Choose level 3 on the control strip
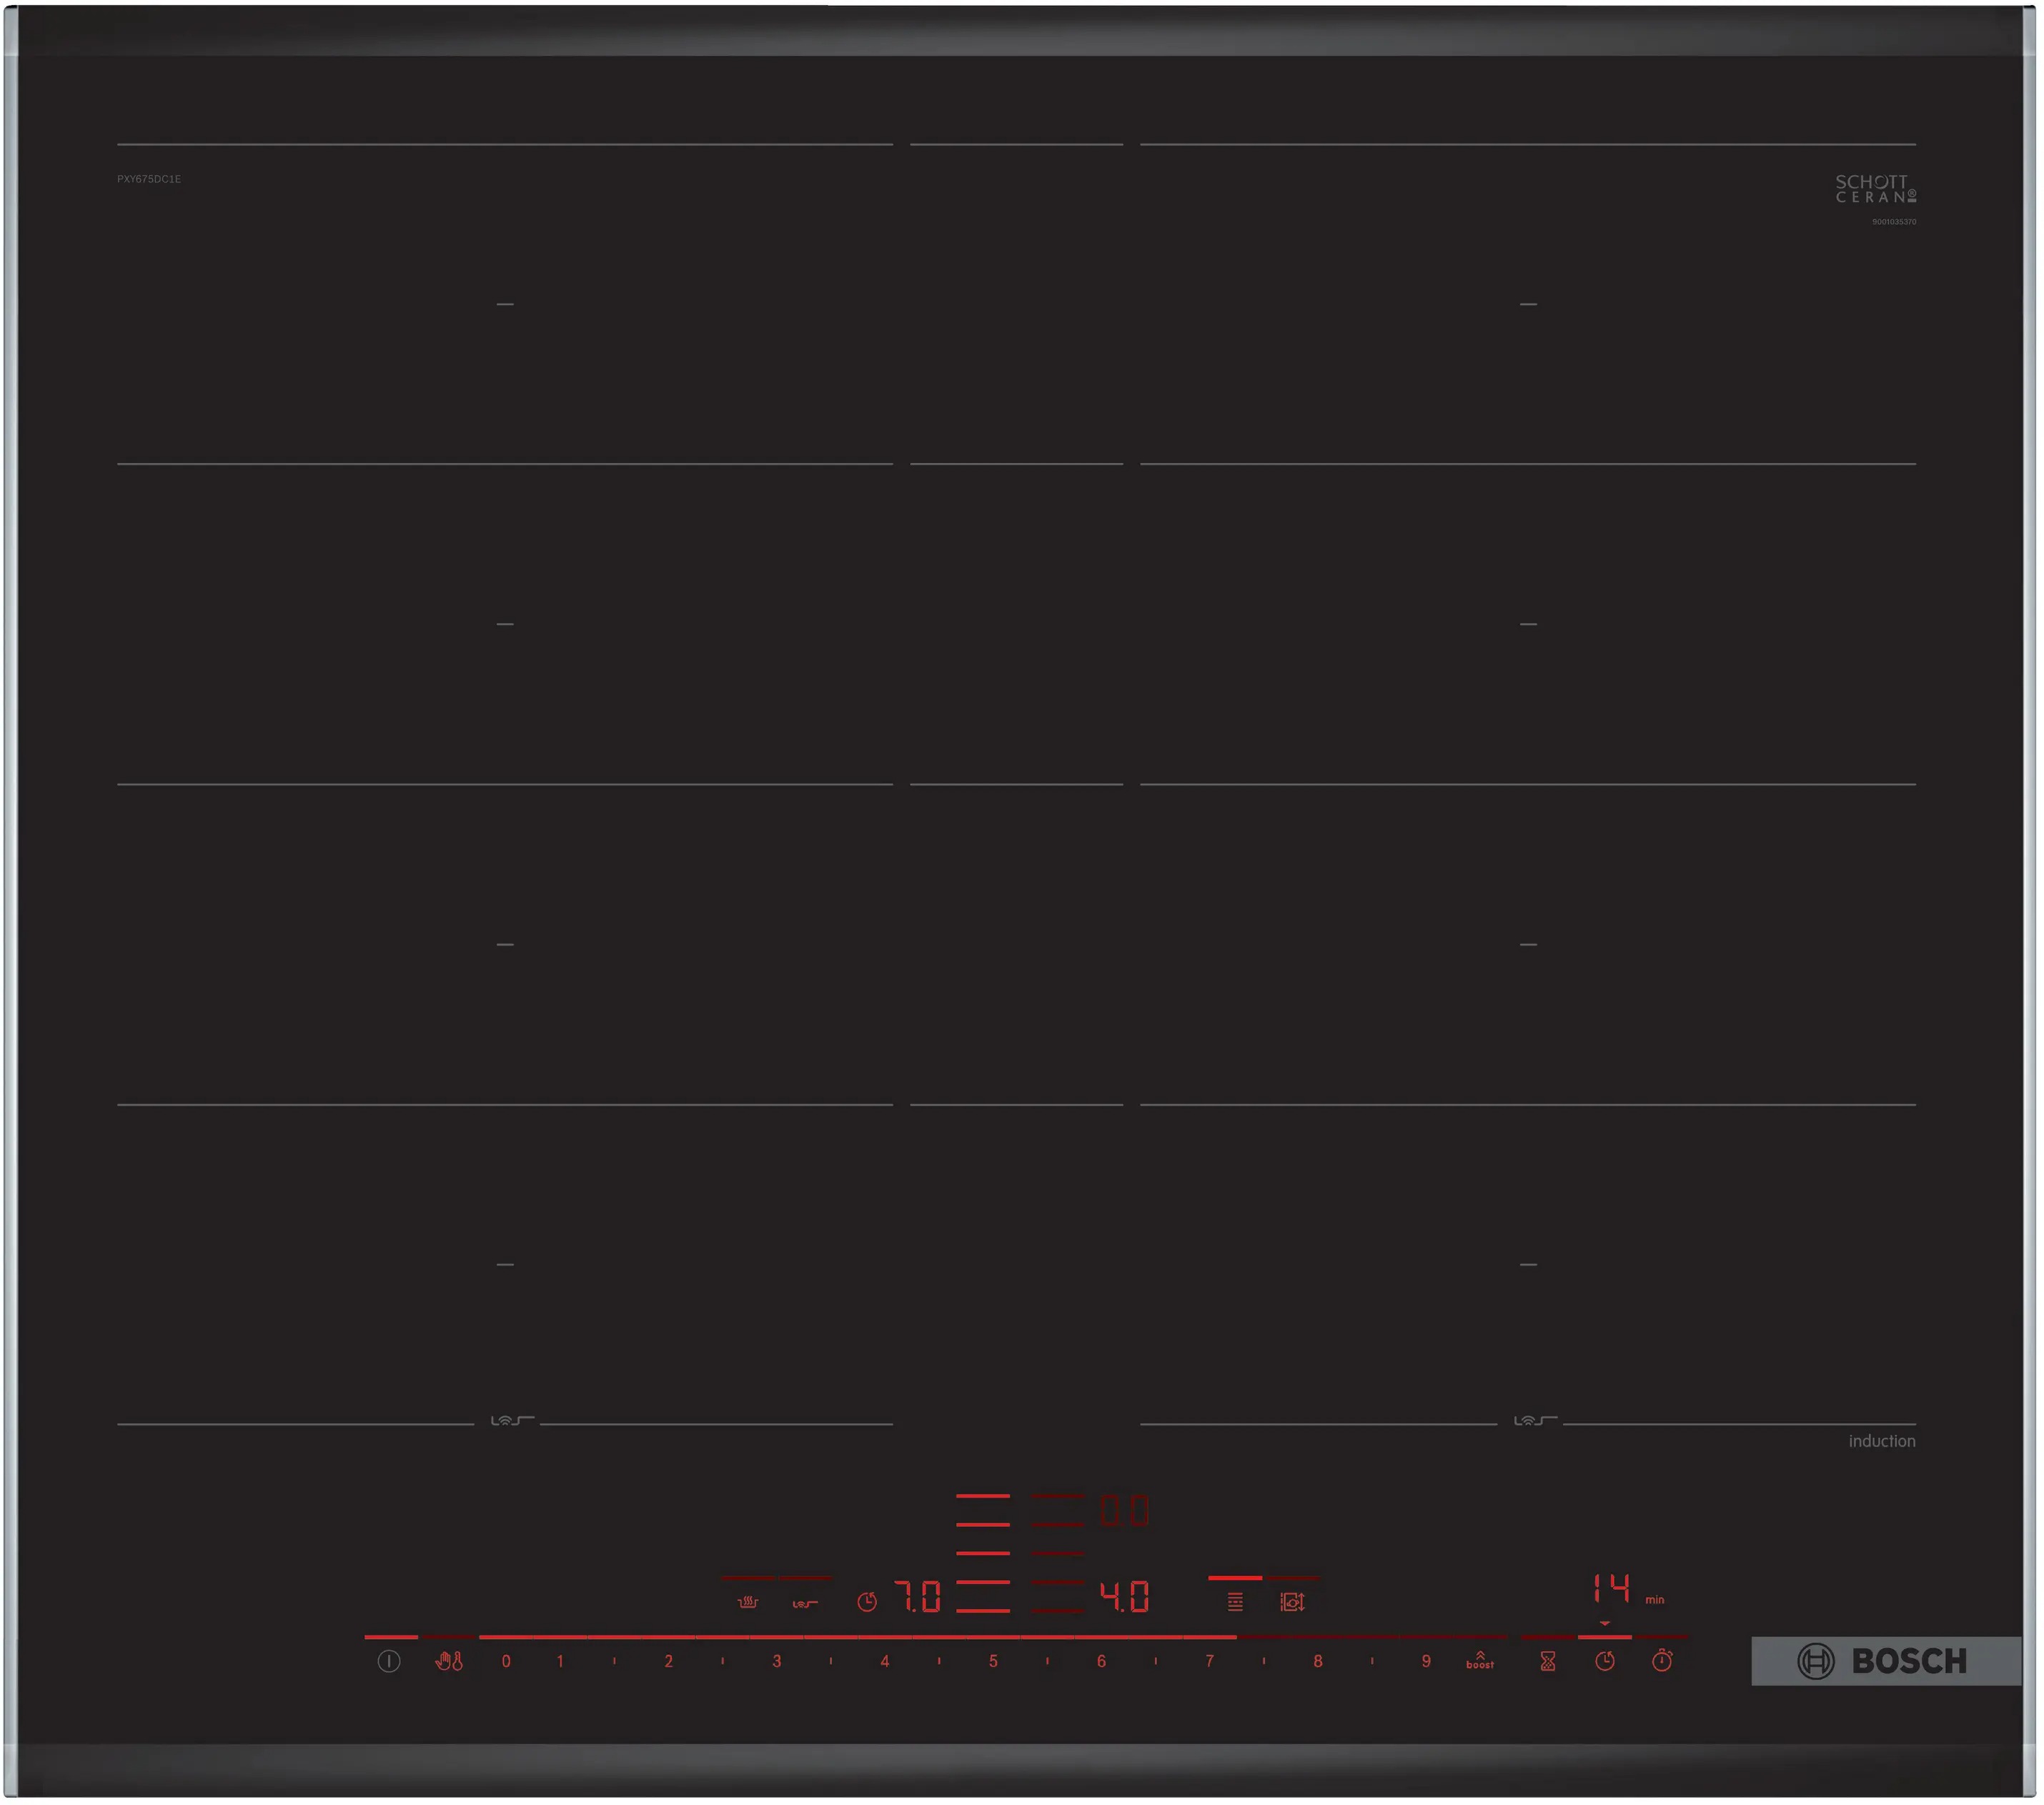The image size is (2044, 1805). pos(776,1661)
